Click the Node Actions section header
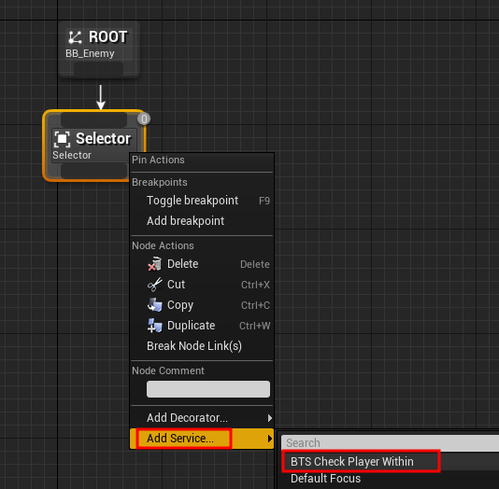 pos(163,245)
